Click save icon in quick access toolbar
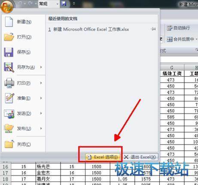The image size is (198, 185). coord(64,3)
